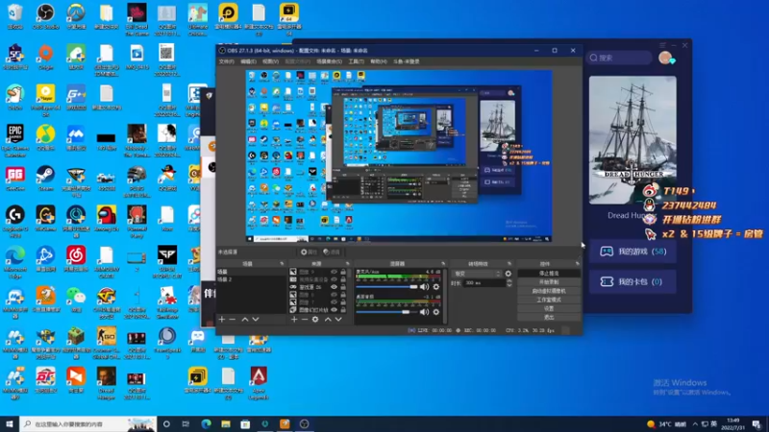The height and width of the screenshot is (432, 769).
Task: Open the 场景集合(S) menu in OBS
Action: (x=329, y=61)
